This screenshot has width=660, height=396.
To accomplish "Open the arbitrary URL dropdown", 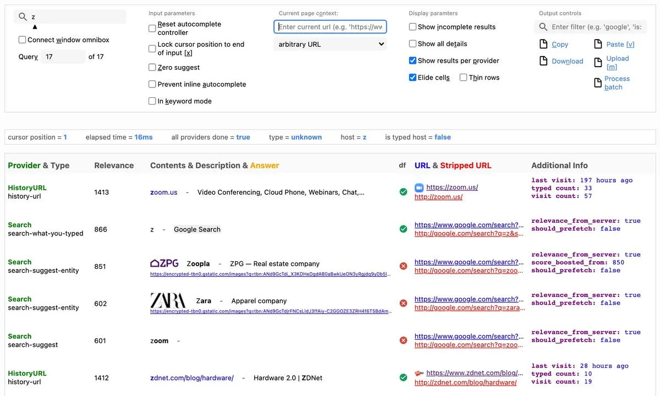I will click(x=330, y=44).
